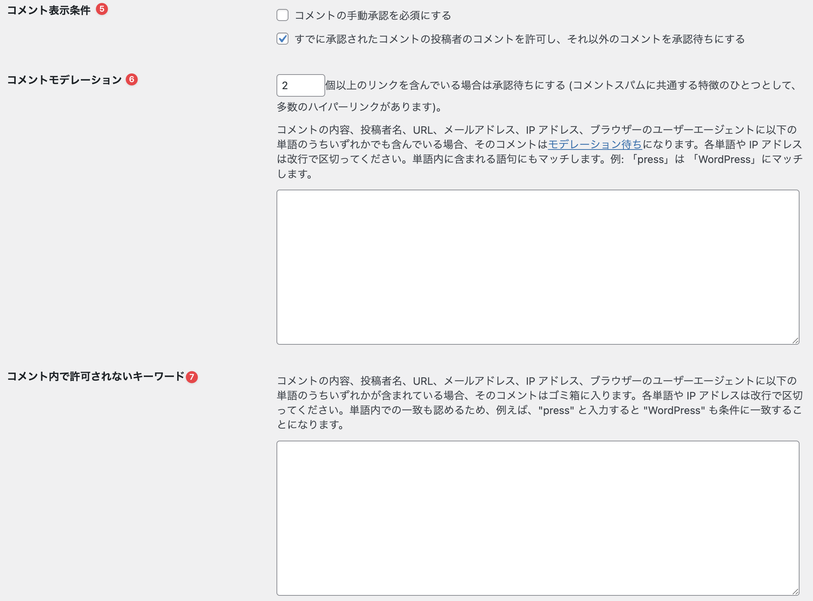This screenshot has height=601, width=813.
Task: Click the disallowed keywords textarea resize handle
Action: [795, 591]
